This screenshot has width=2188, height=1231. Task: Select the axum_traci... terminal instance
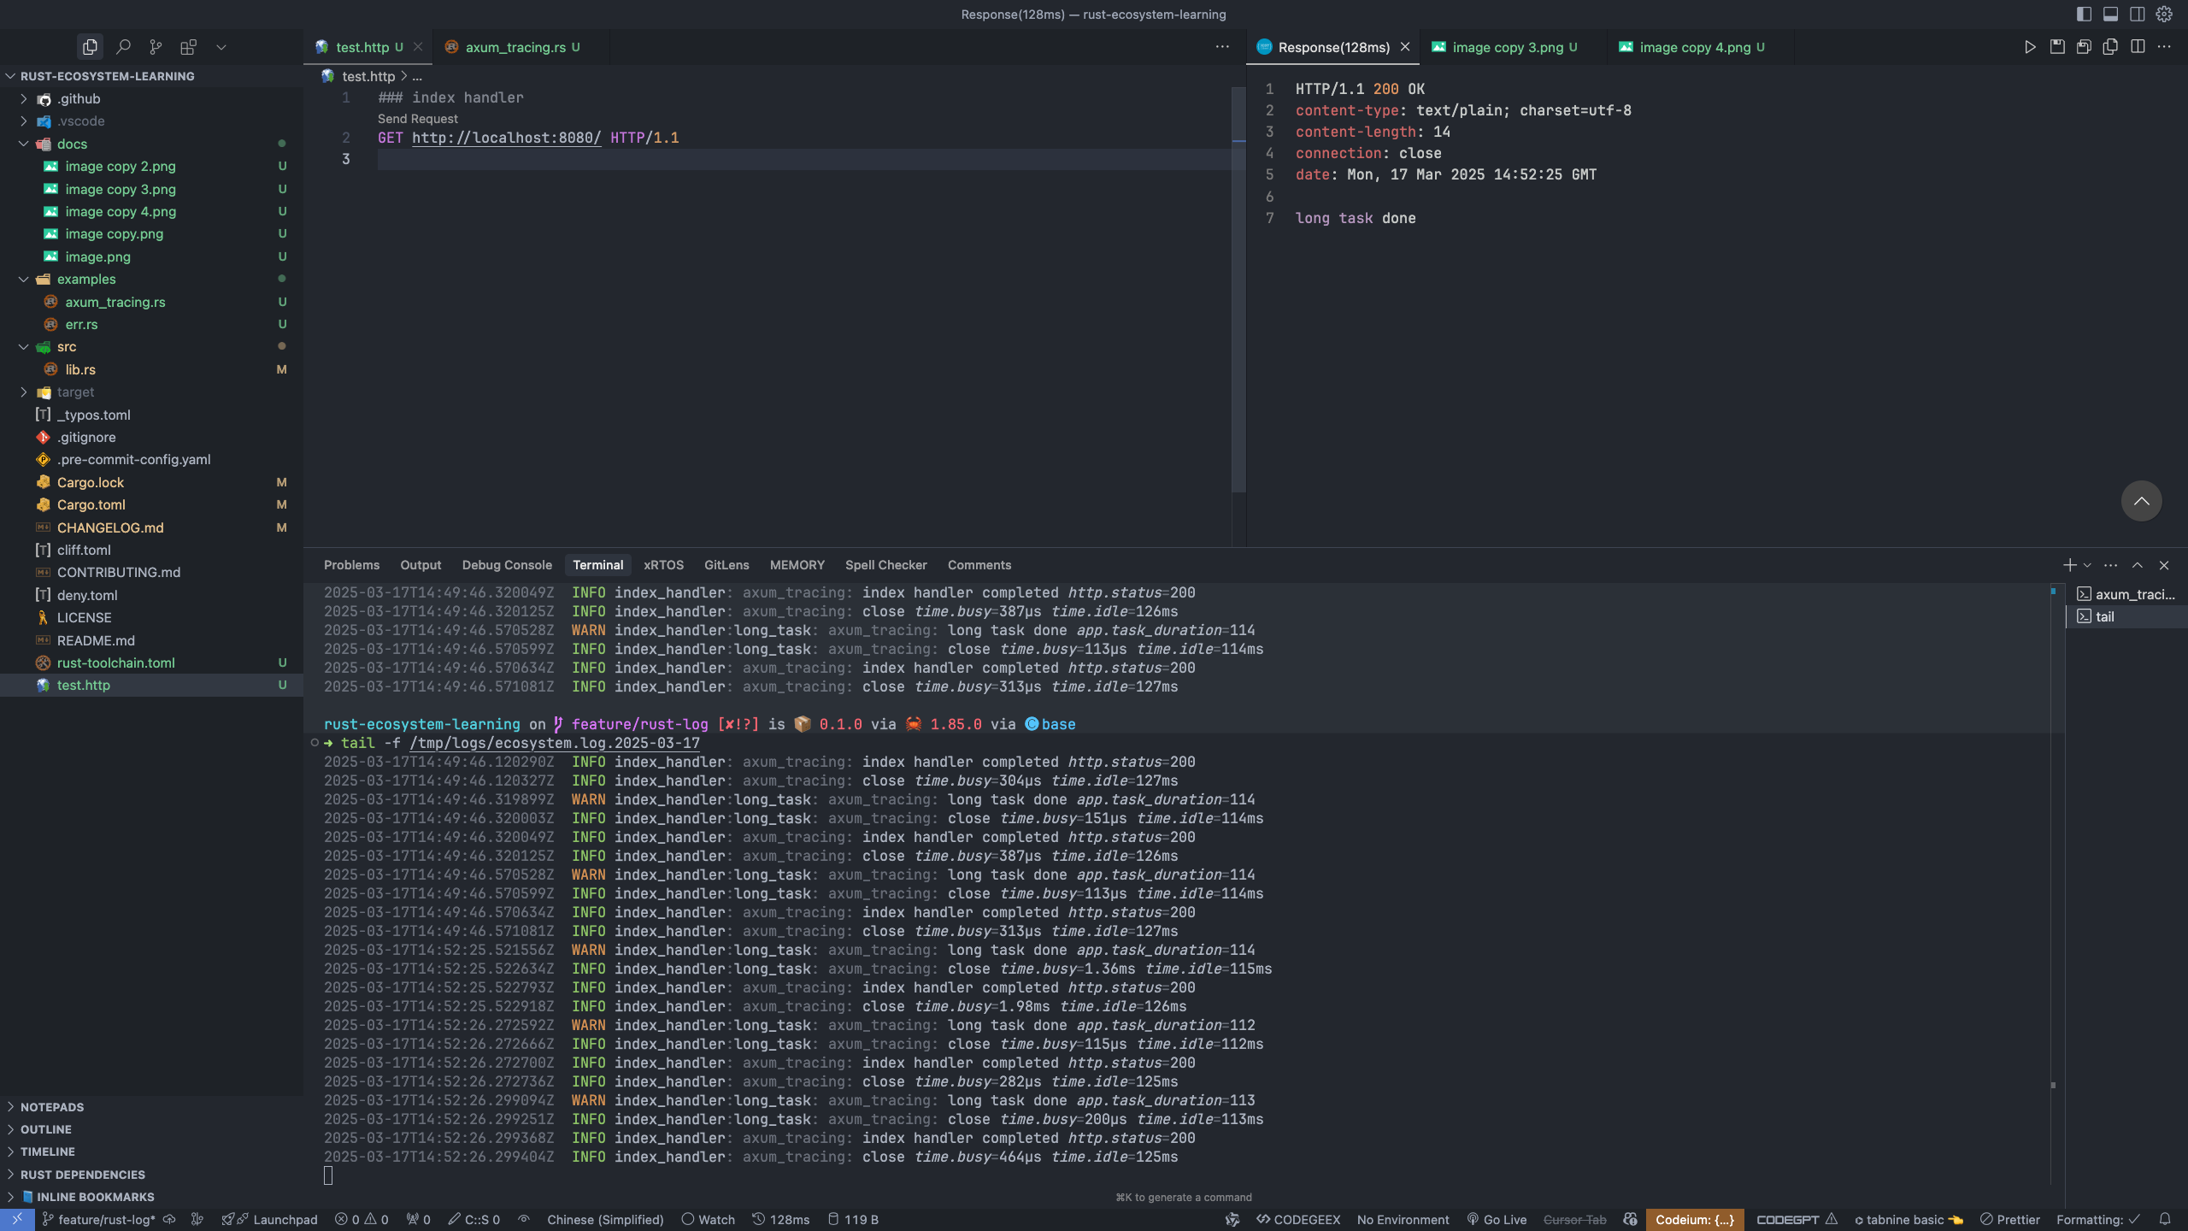click(x=2126, y=594)
